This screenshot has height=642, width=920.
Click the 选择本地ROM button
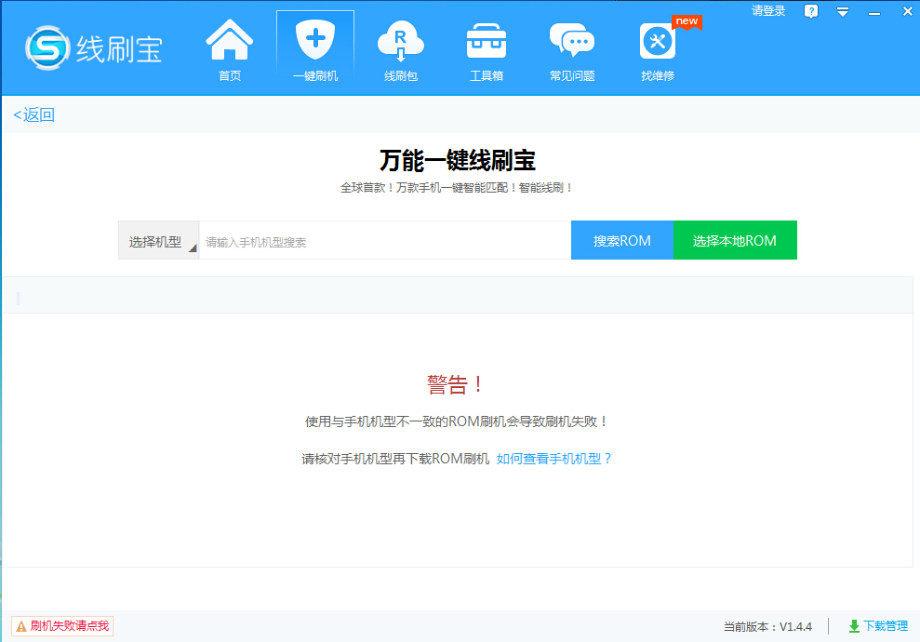point(735,240)
